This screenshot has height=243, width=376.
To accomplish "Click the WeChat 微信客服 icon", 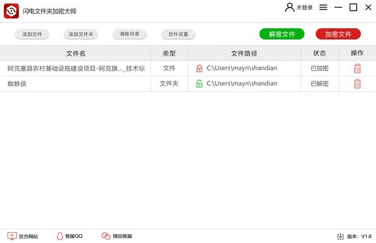I will (x=106, y=236).
